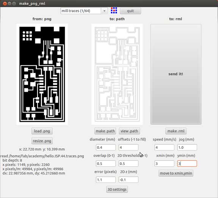This screenshot has height=198, width=218.
Task: Open the 3D settings button
Action: click(117, 189)
